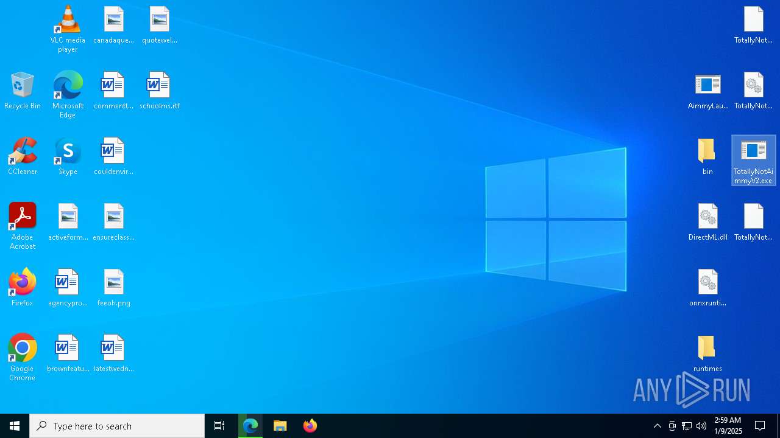Open Task View from taskbar
The height and width of the screenshot is (438, 780).
coord(219,426)
